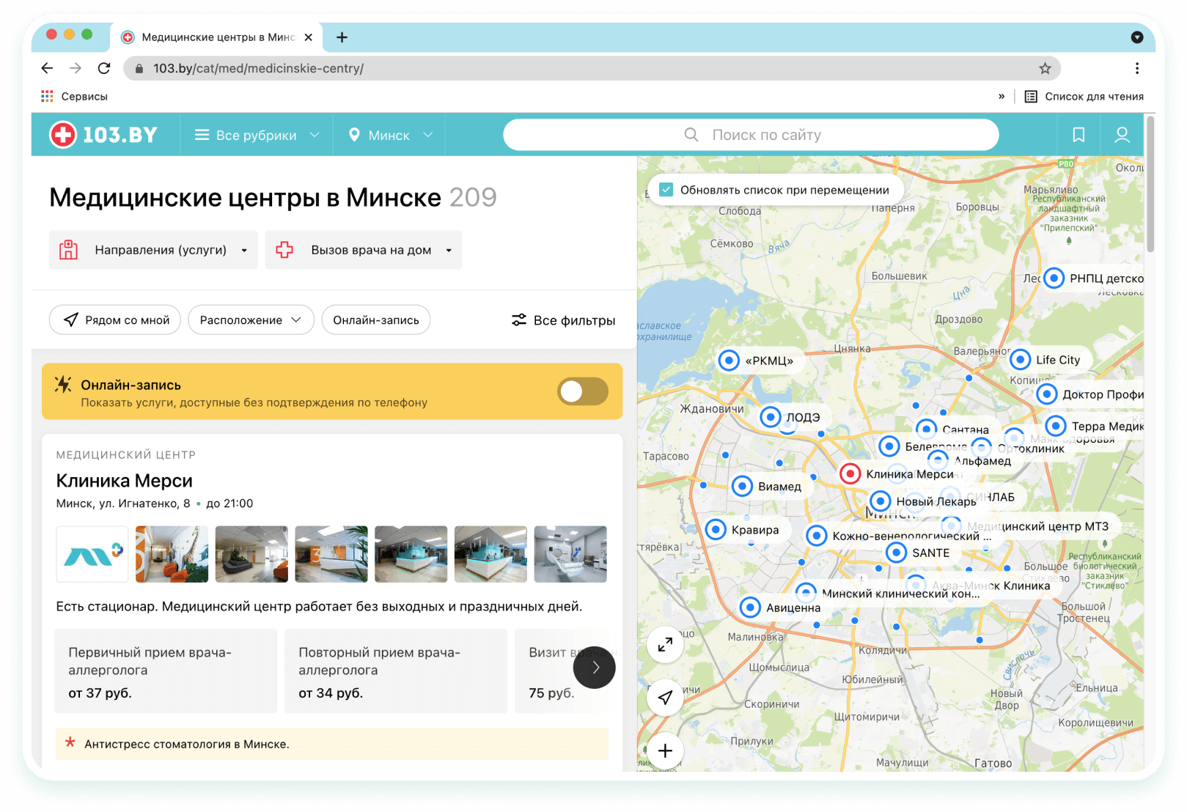The width and height of the screenshot is (1187, 812).
Task: Open the user profile icon
Action: tap(1122, 135)
